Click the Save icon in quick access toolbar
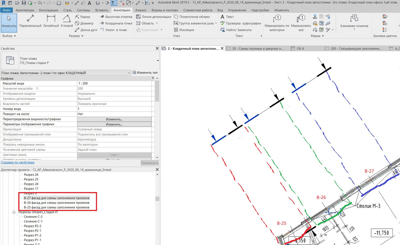The image size is (400, 245). (24, 3)
